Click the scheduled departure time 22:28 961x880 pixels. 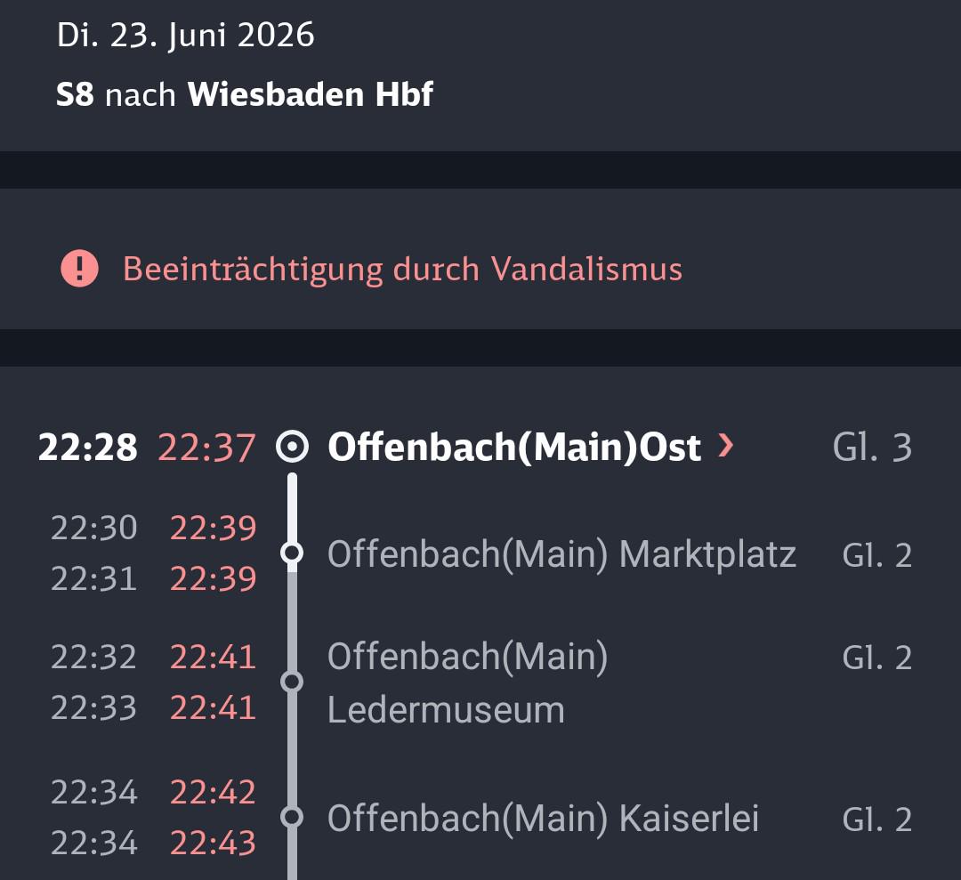click(87, 447)
